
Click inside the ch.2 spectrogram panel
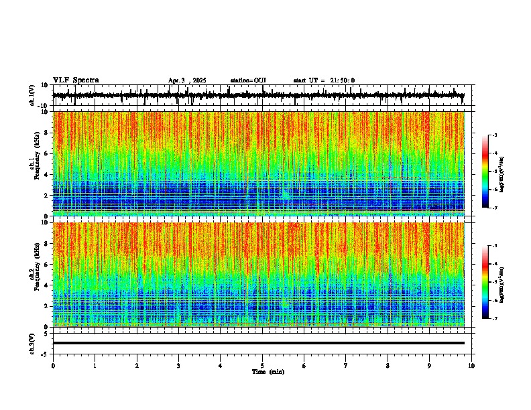258,275
